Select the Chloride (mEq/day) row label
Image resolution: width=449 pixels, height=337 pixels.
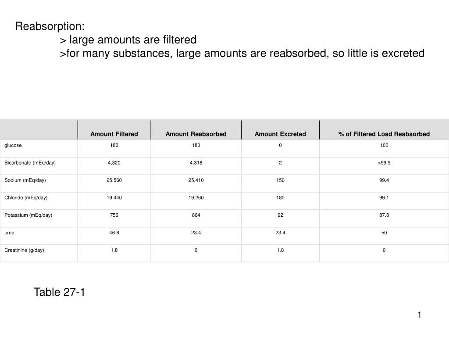[x=26, y=198]
